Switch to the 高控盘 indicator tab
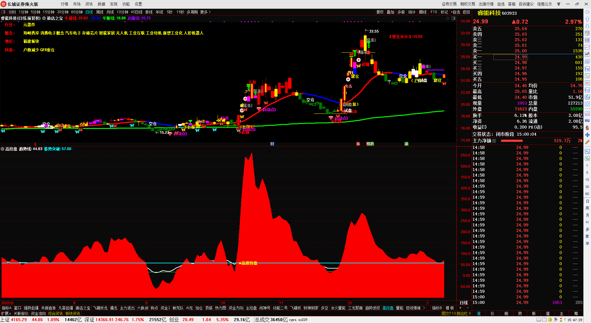The image size is (591, 323). (388, 308)
